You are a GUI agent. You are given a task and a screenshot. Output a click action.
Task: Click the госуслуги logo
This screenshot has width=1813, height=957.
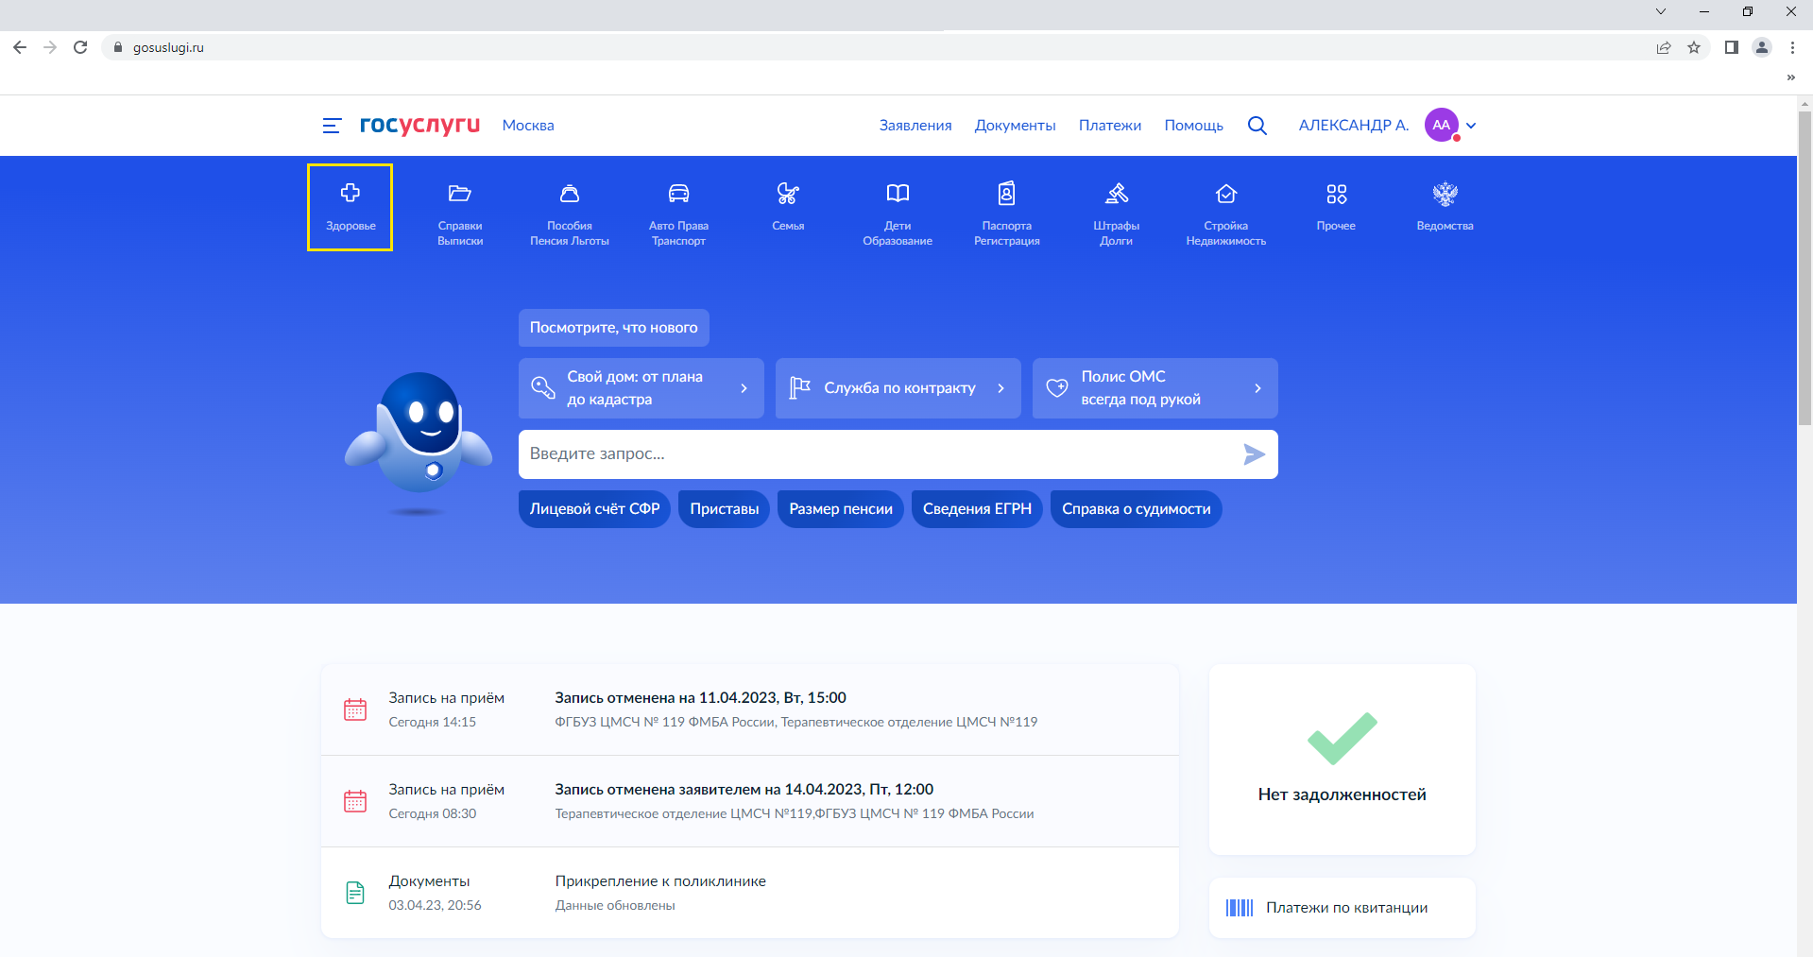pos(419,125)
